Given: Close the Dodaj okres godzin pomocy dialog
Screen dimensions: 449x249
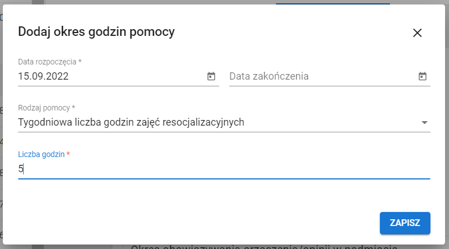Looking at the screenshot, I should click(417, 33).
